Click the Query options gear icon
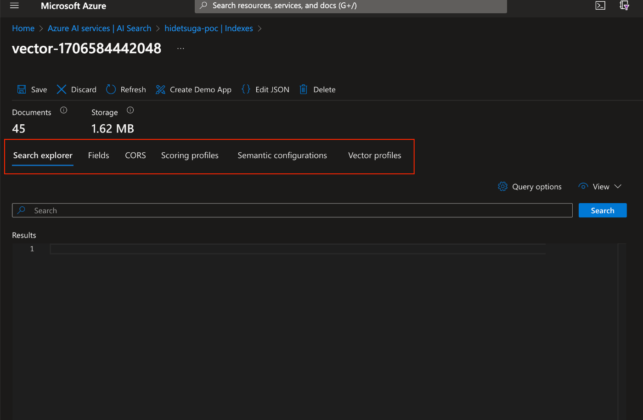The width and height of the screenshot is (643, 420). [x=502, y=187]
